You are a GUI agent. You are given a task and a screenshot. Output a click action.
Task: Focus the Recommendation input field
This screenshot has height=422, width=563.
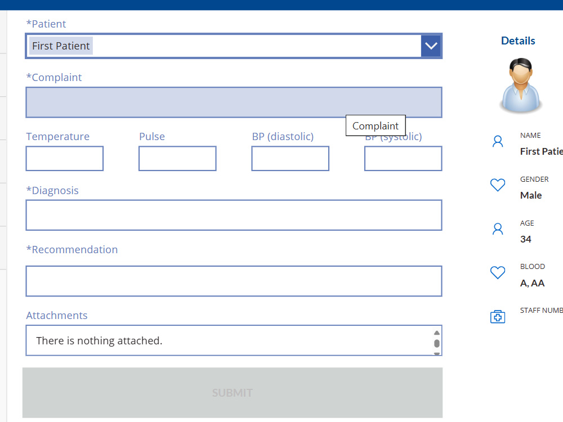click(234, 281)
